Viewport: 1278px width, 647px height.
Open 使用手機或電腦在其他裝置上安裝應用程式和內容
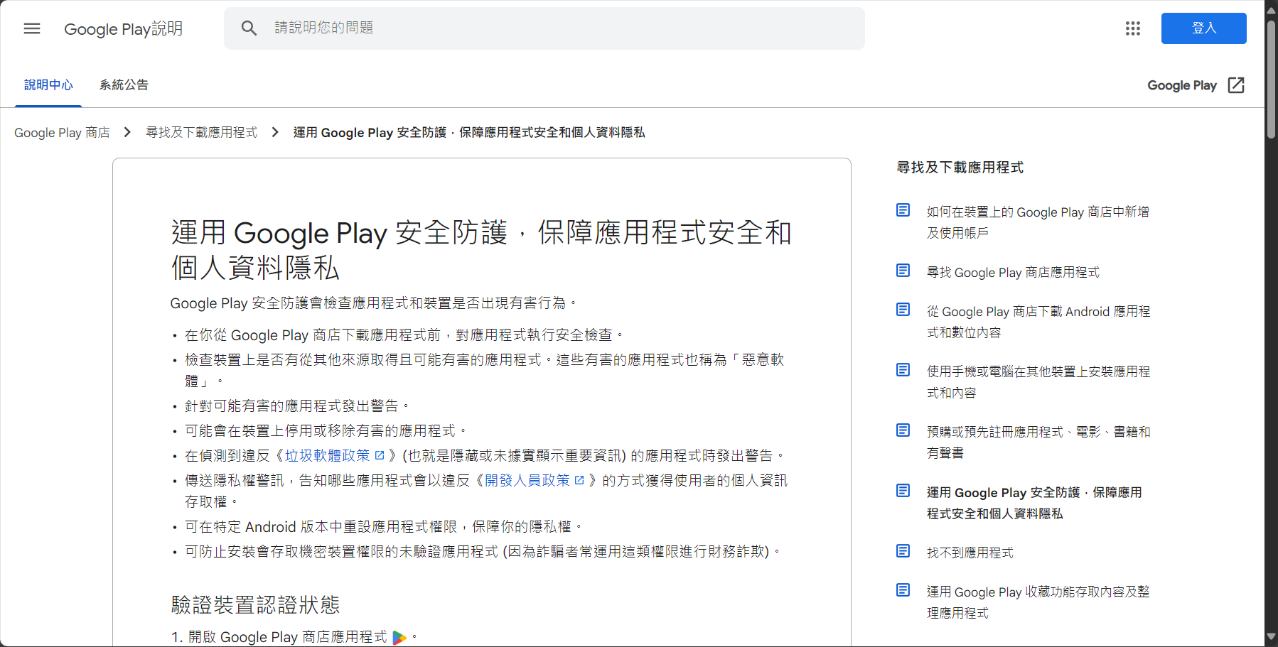1038,382
